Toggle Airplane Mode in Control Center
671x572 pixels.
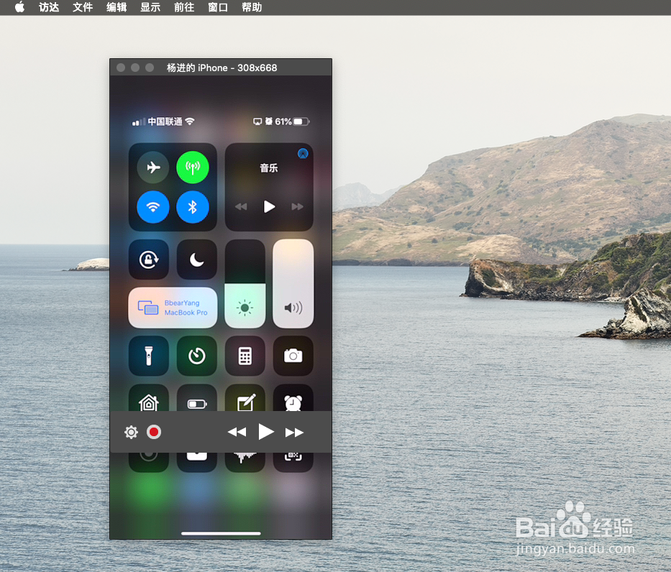(x=152, y=167)
